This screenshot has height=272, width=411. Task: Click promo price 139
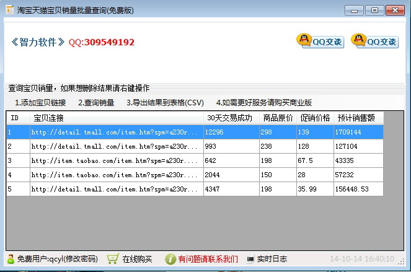pos(303,132)
